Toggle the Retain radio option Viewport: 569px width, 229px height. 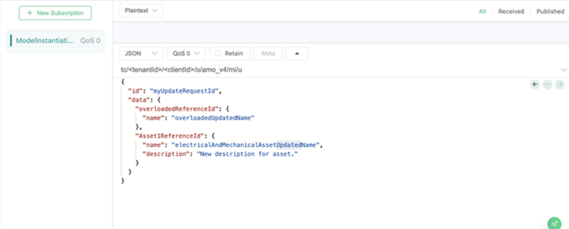[229, 54]
